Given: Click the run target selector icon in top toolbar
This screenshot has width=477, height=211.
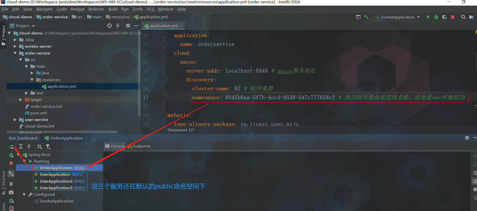Looking at the screenshot, I should 358,17.
